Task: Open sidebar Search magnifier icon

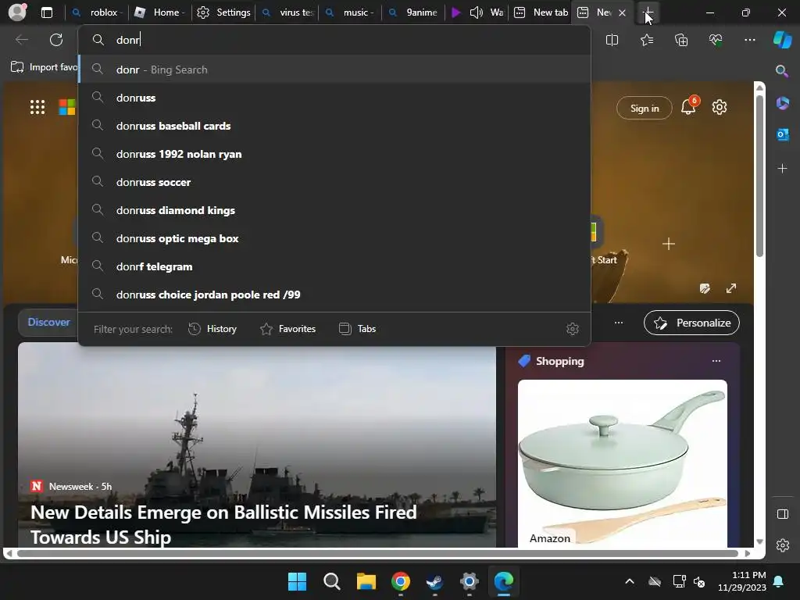Action: (x=782, y=71)
